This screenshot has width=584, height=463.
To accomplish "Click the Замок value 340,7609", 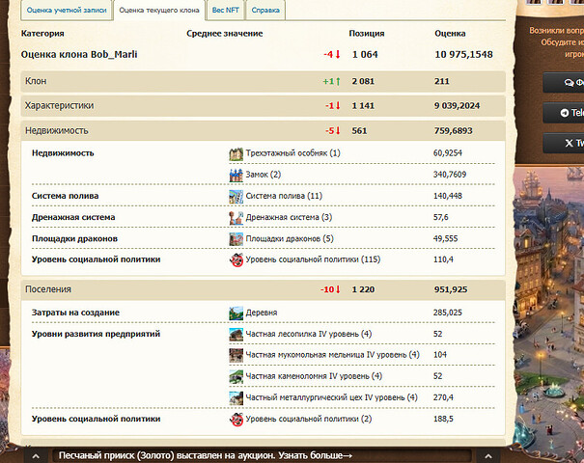I will pos(450,175).
